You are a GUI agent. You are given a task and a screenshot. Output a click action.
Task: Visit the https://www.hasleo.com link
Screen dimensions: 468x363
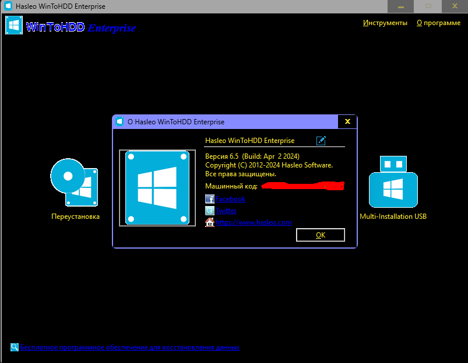[254, 222]
